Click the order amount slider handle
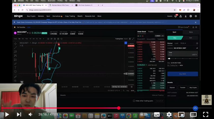Screen dimensions: 214x119 point(169,59)
